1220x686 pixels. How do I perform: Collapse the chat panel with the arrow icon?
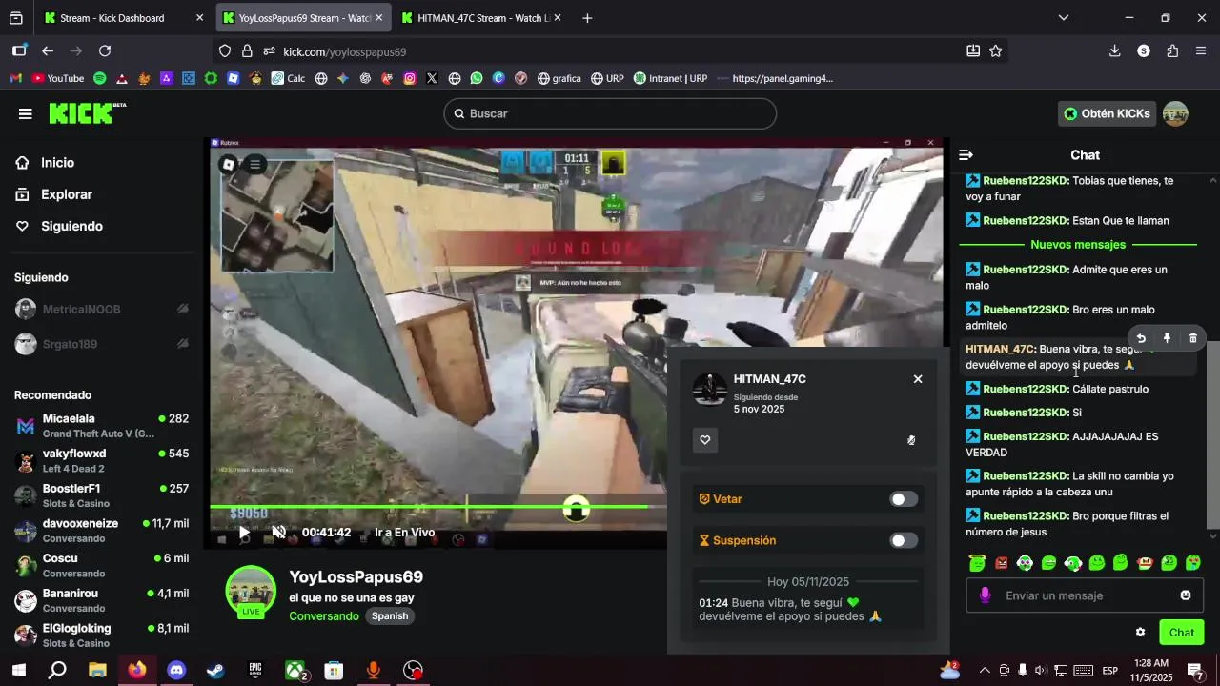coord(966,154)
